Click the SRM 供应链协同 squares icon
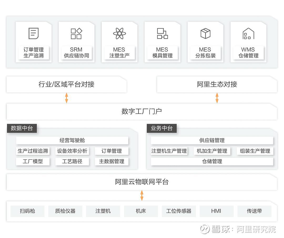The height and width of the screenshot is (238, 284). (77, 33)
